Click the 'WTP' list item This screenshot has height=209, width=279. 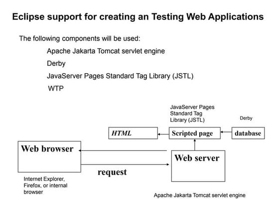coord(56,89)
